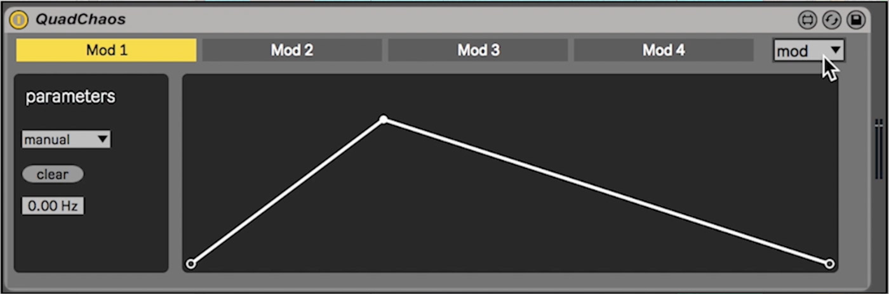
Task: Click the rising envelope line segment
Action: (x=287, y=191)
